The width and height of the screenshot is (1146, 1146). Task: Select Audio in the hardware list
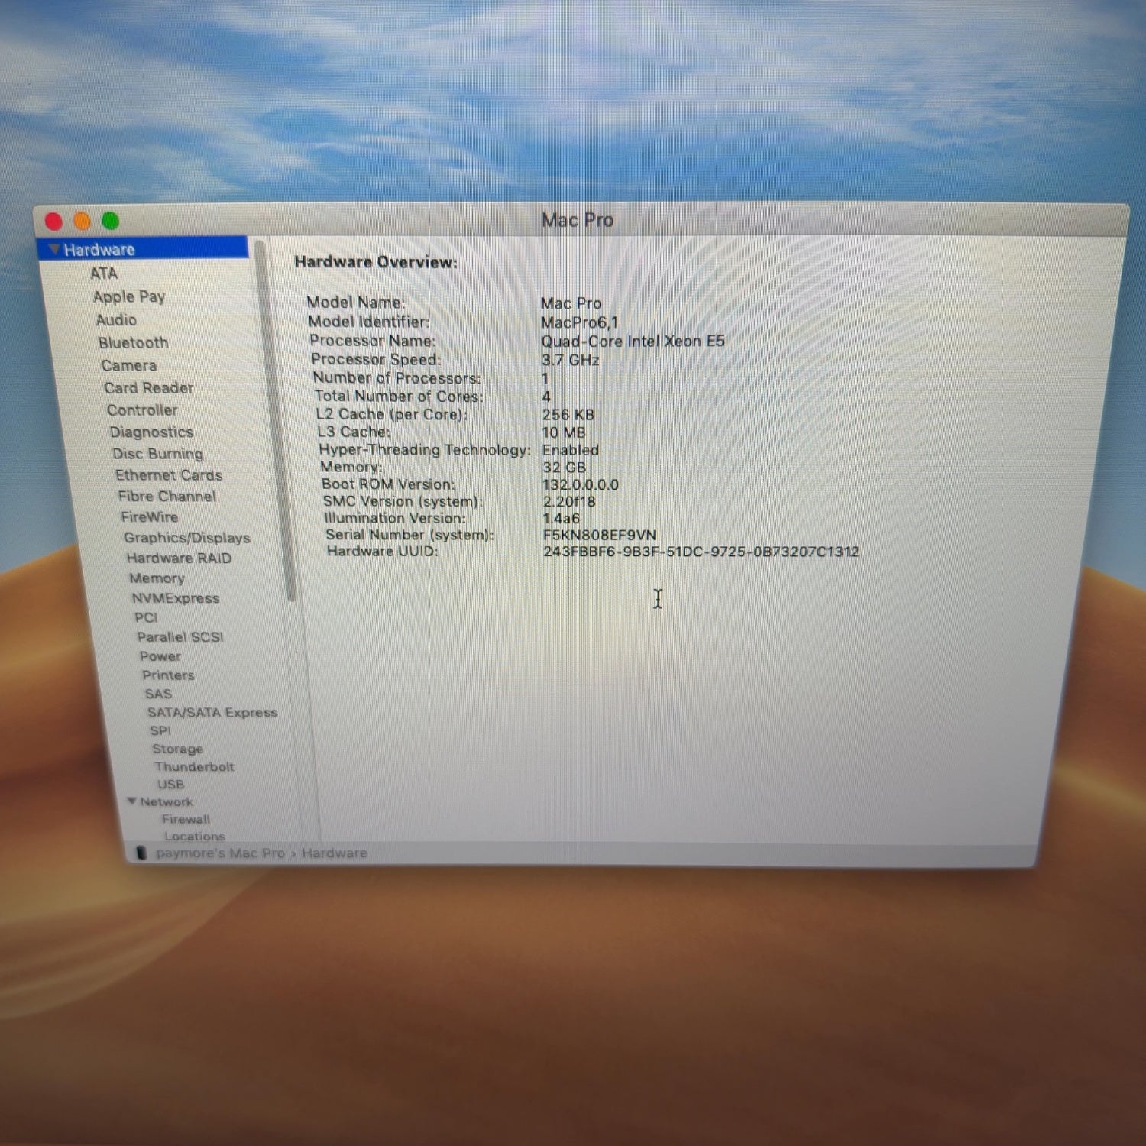116,320
